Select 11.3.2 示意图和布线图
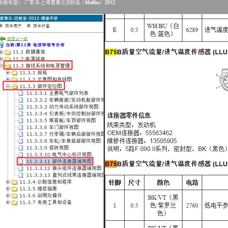The width and height of the screenshot is (228, 228). coord(46,79)
